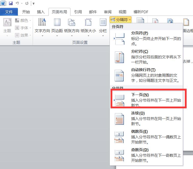Open theme 颜色 dropdown
The height and width of the screenshot is (169, 193).
click(x=23, y=20)
